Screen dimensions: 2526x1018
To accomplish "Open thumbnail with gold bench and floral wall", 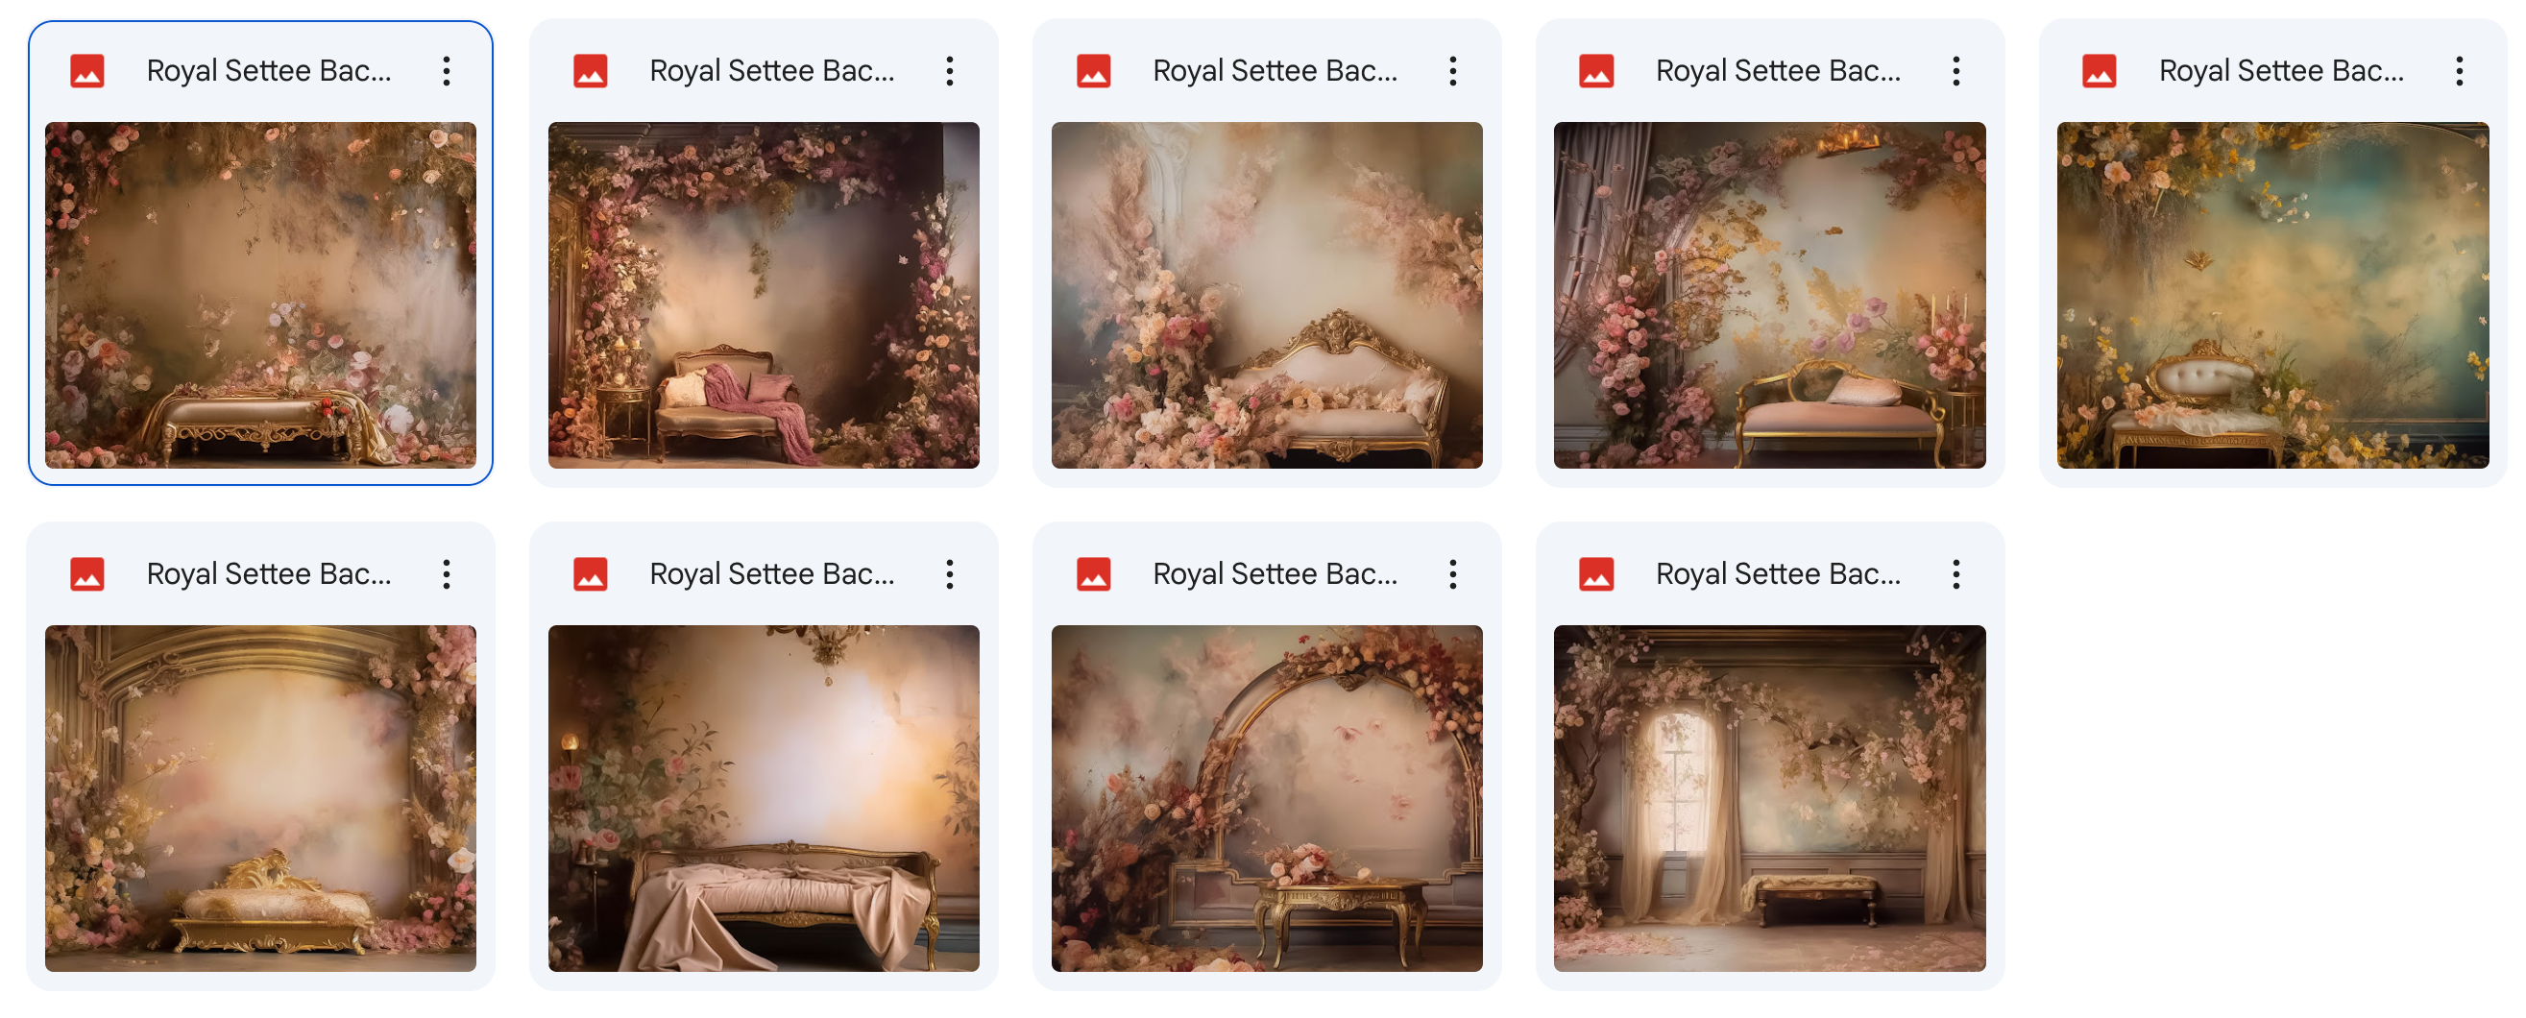I will [261, 294].
